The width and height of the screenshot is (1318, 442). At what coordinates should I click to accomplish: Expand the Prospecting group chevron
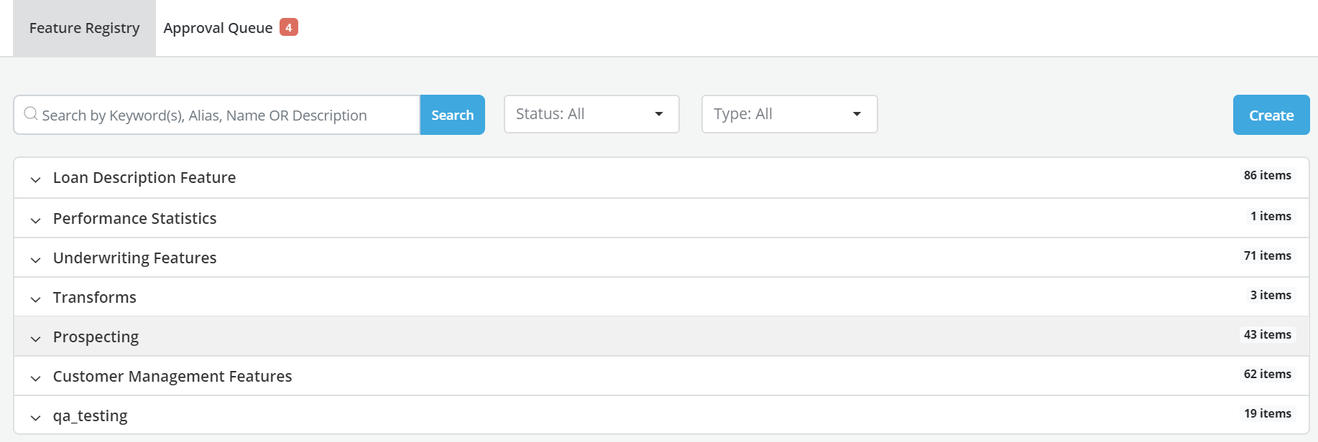pyautogui.click(x=35, y=339)
